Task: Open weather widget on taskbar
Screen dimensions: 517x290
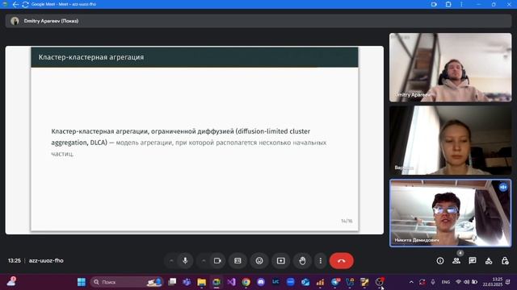Action: tap(11, 282)
